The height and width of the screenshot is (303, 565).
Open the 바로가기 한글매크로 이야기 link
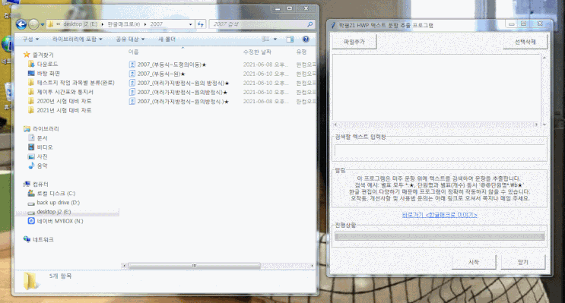pos(440,215)
